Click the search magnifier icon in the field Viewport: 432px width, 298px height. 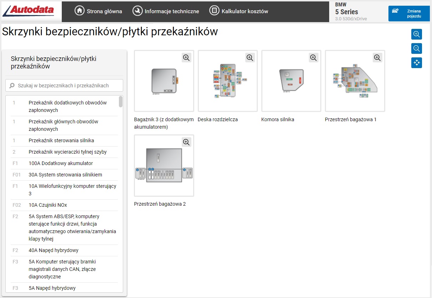pos(12,86)
